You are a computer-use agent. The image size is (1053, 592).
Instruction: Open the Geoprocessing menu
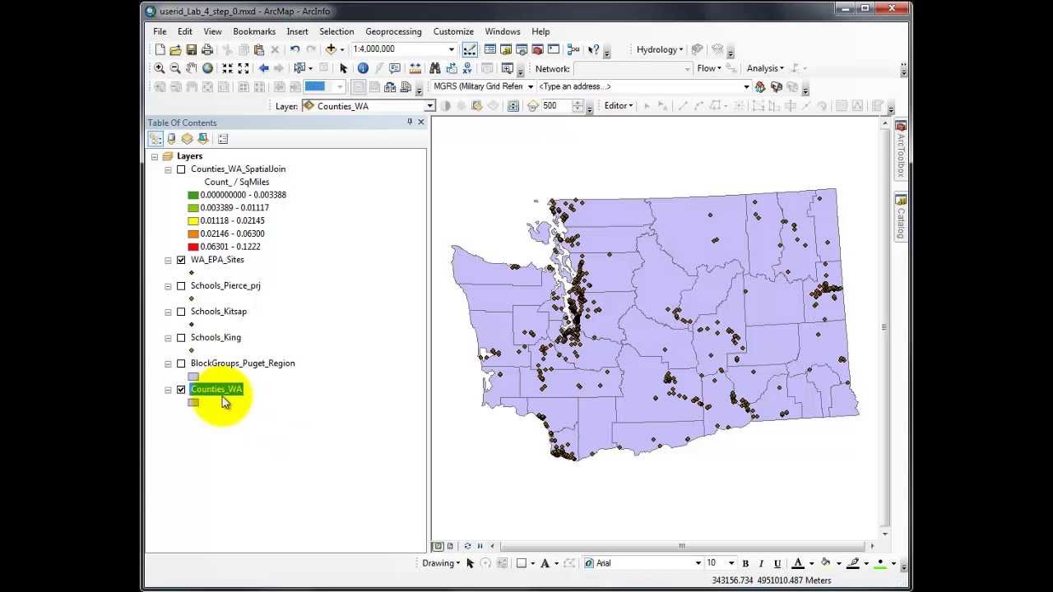[393, 31]
